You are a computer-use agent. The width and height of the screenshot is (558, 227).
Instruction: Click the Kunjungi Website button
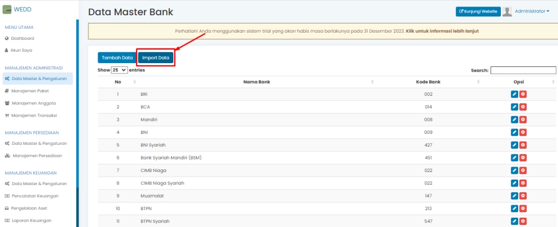click(478, 11)
